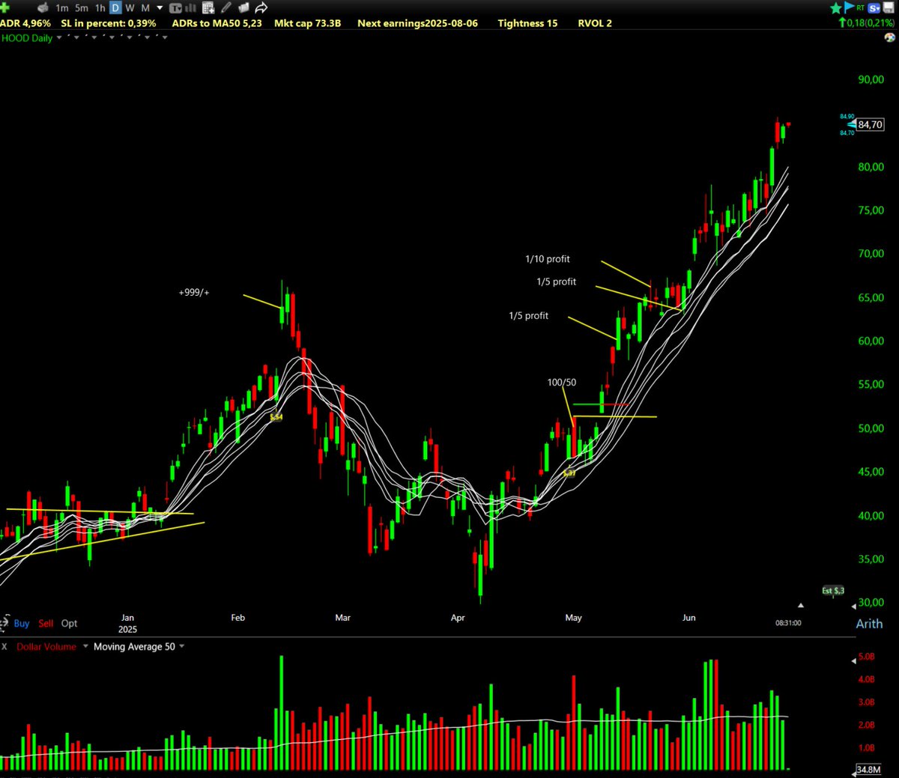Viewport: 899px width, 778px height.
Task: Click the 90,00 price axis label
Action: tap(871, 80)
